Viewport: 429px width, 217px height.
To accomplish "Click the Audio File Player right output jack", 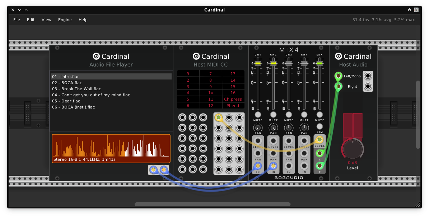I will pos(164,170).
